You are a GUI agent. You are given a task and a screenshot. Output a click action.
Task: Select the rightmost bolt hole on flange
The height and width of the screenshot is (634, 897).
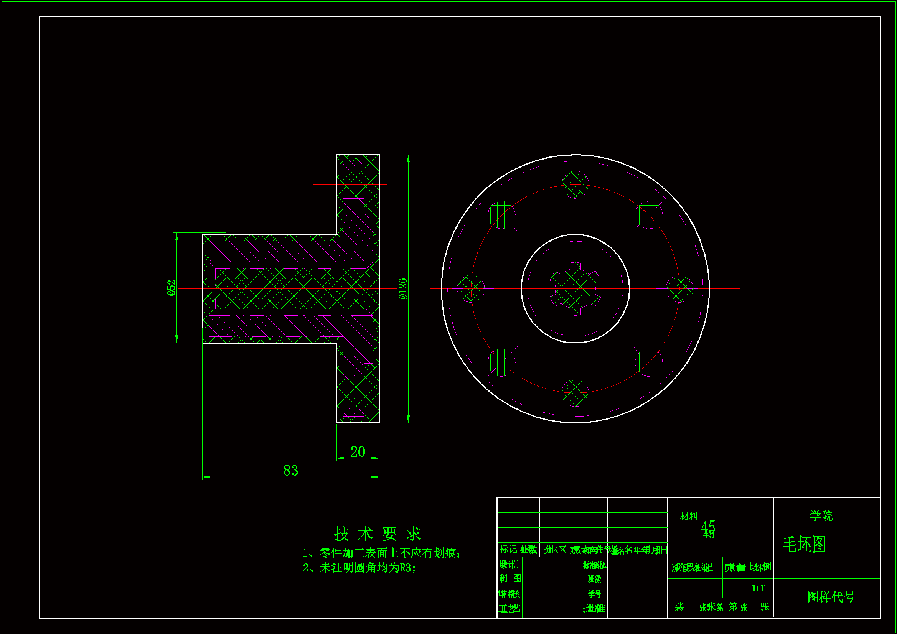coord(679,289)
